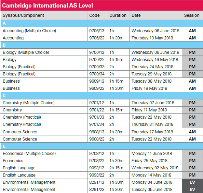
Task: Select the EV session cell for 8291/13
Action: [192, 182]
